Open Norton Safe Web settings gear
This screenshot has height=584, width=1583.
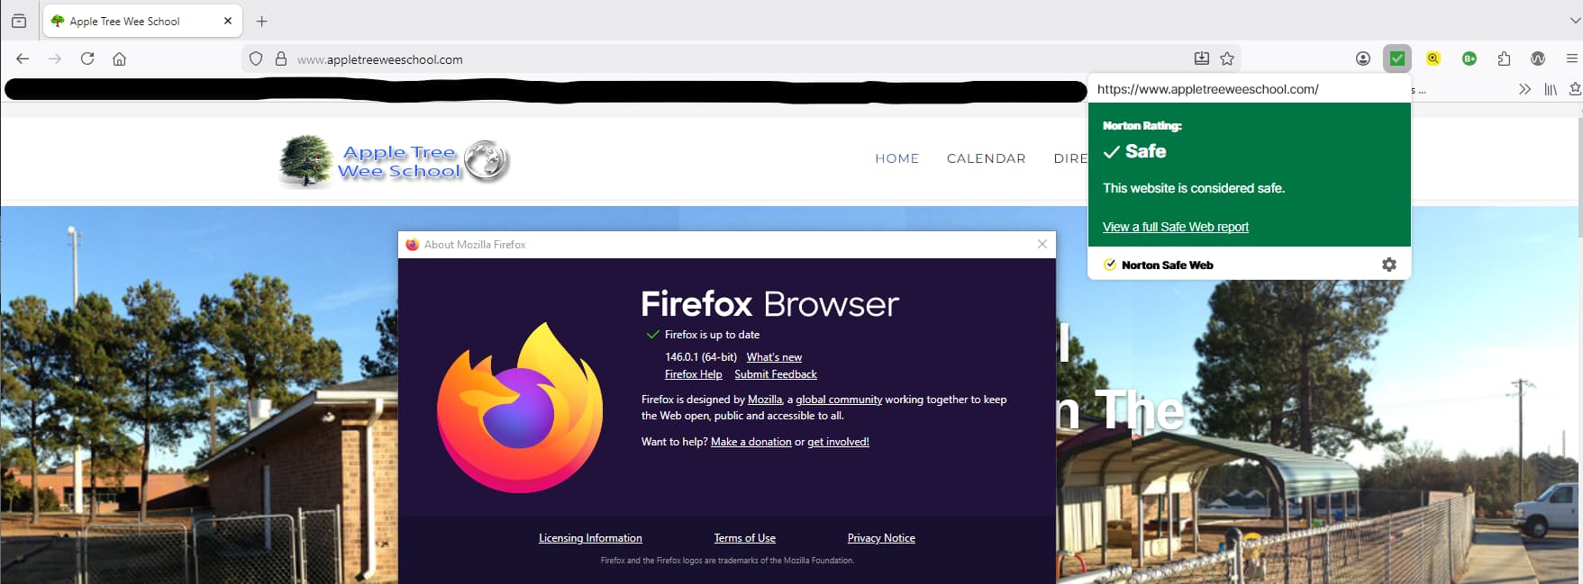click(1388, 265)
